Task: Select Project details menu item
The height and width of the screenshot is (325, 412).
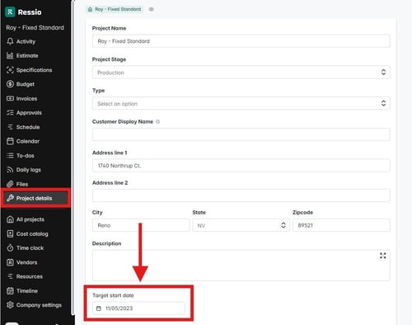Action: (35, 198)
